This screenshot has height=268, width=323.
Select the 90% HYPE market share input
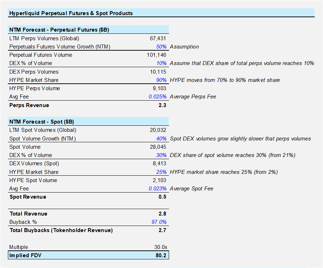tap(161, 80)
